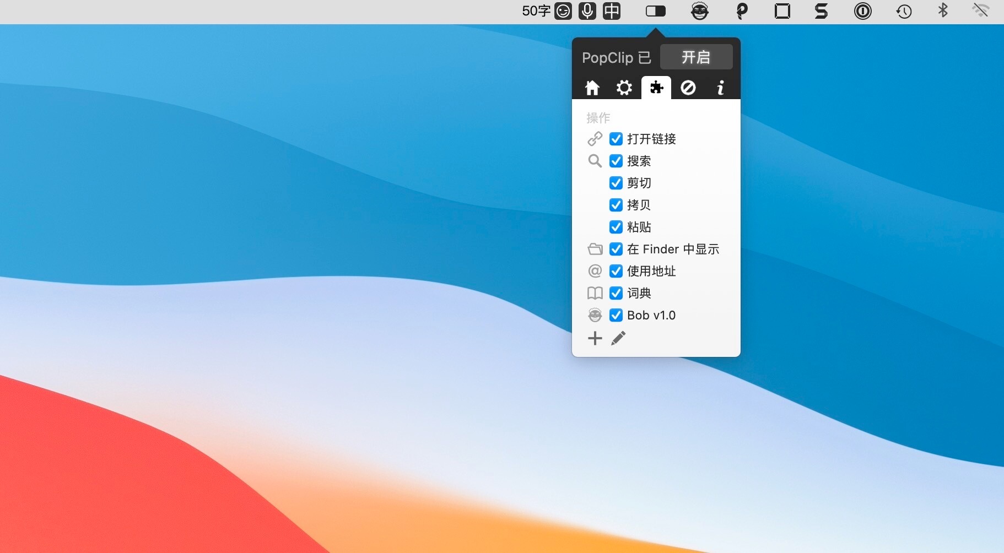The image size is (1004, 553).
Task: Open the Bob menu bar icon
Action: tap(699, 11)
